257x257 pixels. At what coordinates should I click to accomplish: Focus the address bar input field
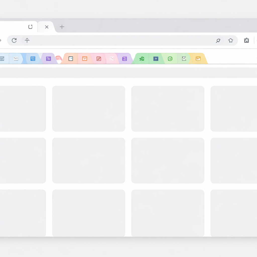[x=120, y=40]
